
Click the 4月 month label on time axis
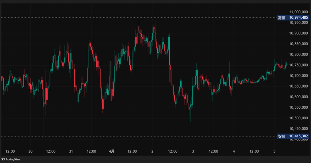tap(112, 151)
